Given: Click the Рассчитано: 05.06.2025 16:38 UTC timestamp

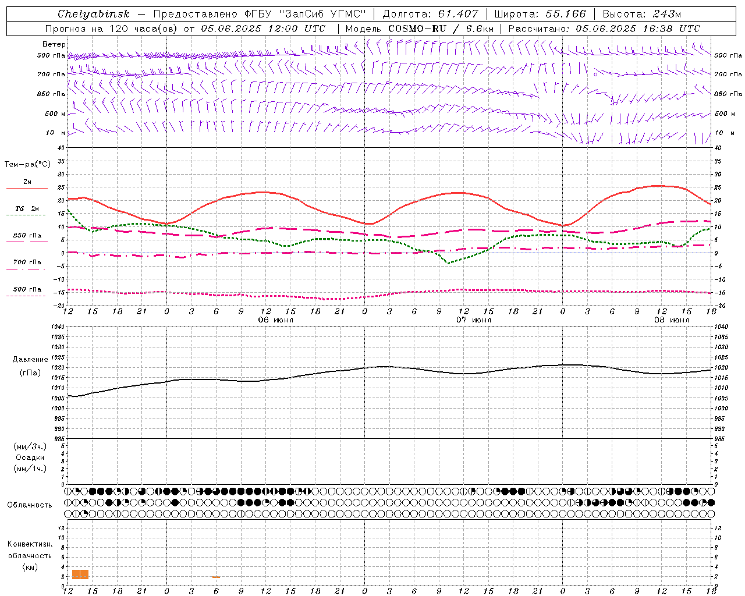Looking at the screenshot, I should coord(604,29).
